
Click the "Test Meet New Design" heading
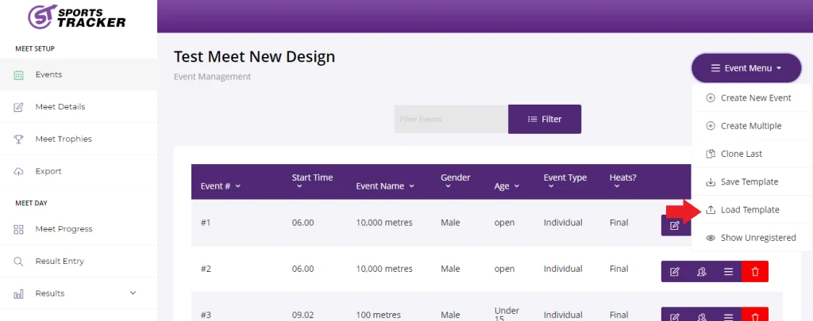[254, 56]
